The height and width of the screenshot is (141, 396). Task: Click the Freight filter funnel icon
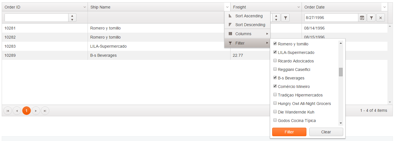[285, 18]
